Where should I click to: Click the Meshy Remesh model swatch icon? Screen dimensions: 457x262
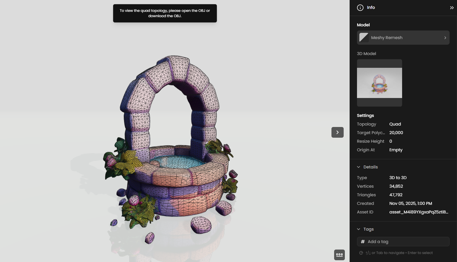pyautogui.click(x=364, y=38)
